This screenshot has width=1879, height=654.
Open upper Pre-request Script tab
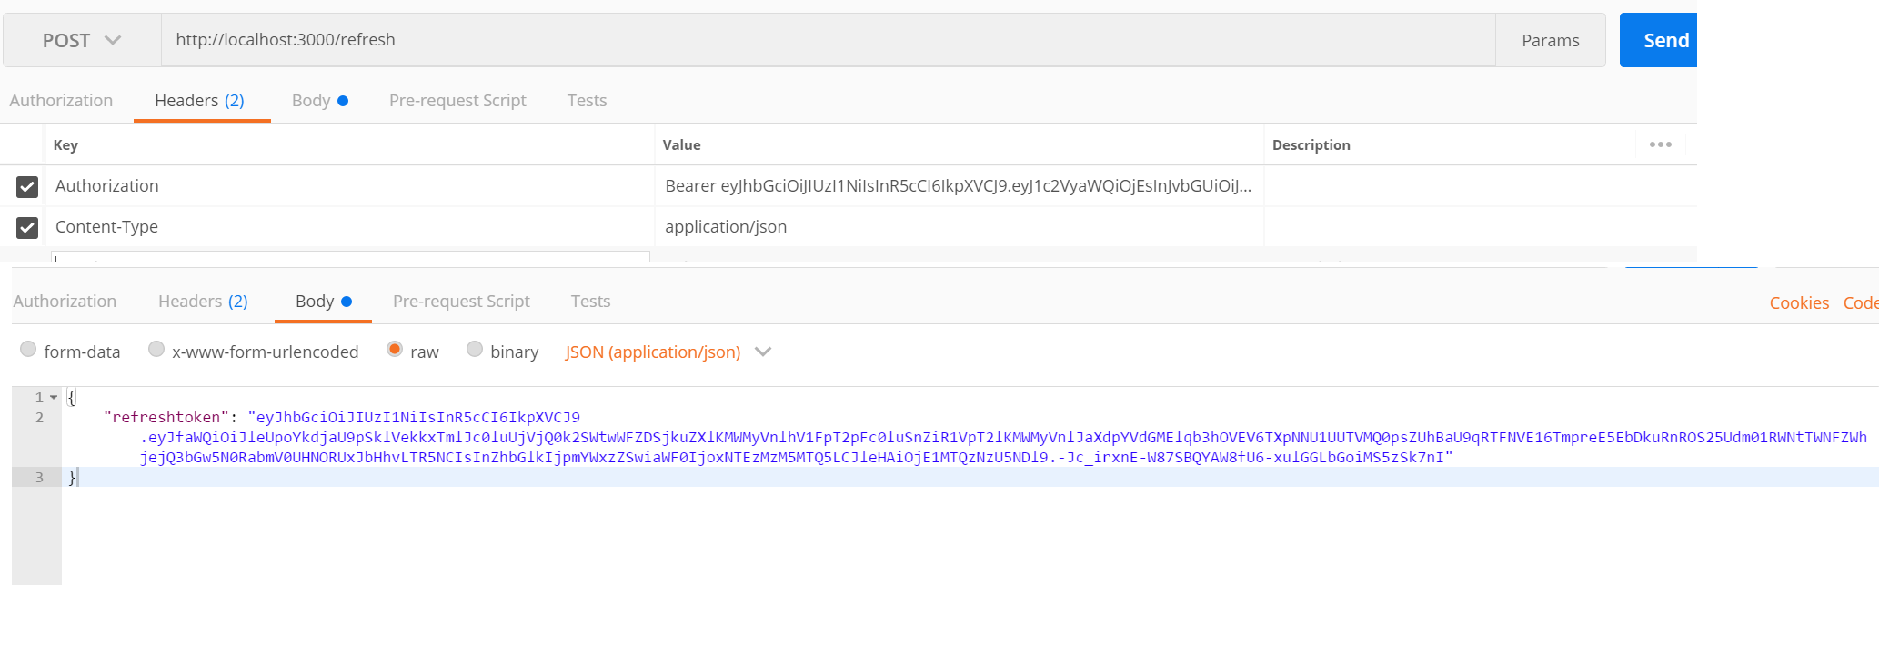click(457, 101)
